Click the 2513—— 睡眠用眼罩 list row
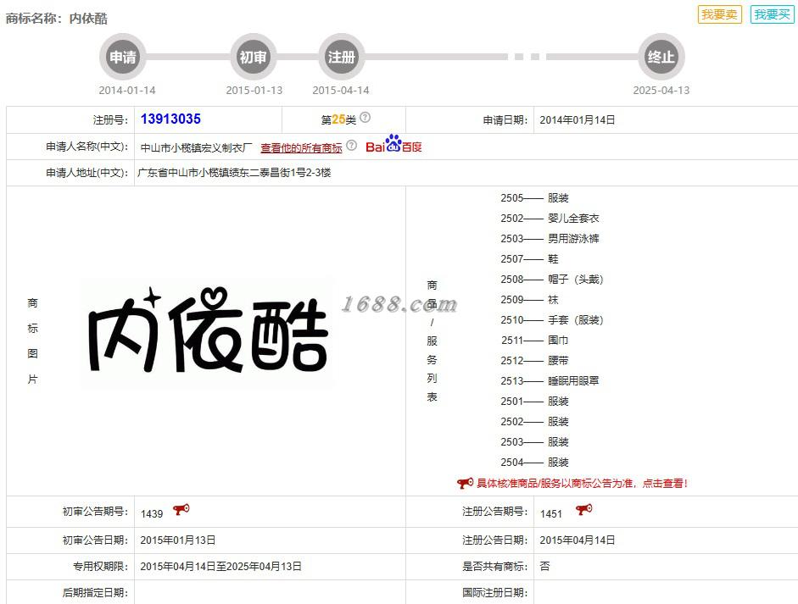Viewport: 798px width, 604px height. 550,381
